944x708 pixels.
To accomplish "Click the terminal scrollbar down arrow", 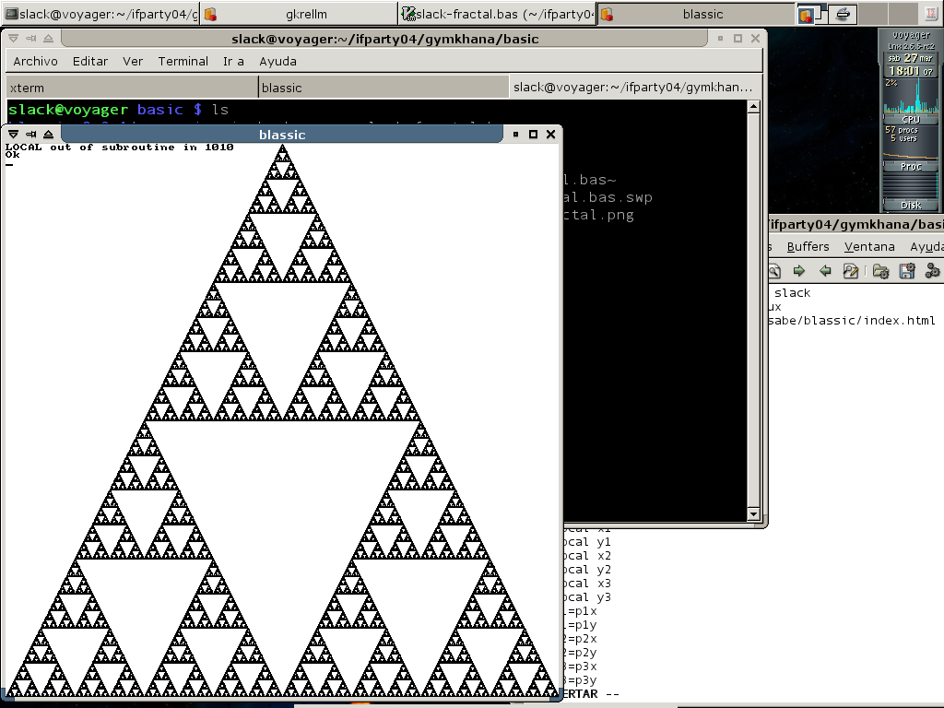I will (x=753, y=514).
